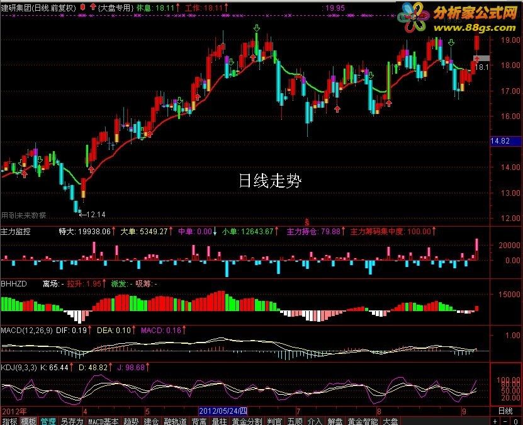Click the chart title 建研集团(日线.前复权)
This screenshot has width=523, height=425.
point(38,8)
